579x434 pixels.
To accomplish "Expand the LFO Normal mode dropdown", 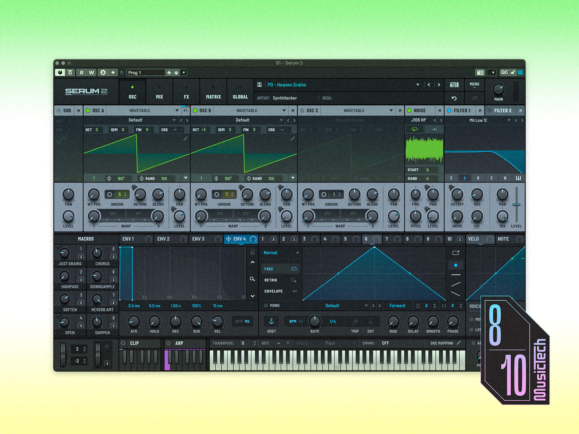I will coord(297,253).
